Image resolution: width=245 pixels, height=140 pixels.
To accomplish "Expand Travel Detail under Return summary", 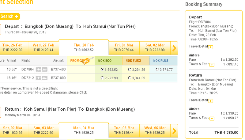I will (211, 100).
